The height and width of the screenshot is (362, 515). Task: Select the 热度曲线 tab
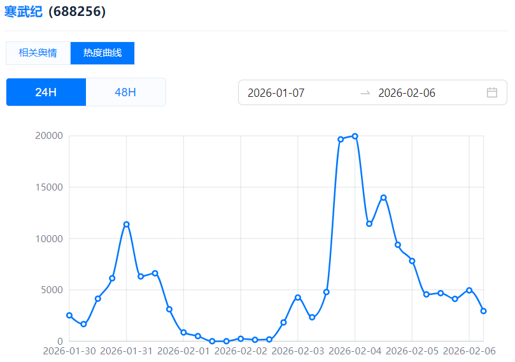point(102,53)
